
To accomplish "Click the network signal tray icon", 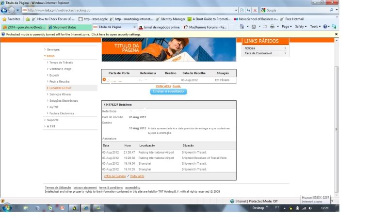I will pyautogui.click(x=304, y=208).
